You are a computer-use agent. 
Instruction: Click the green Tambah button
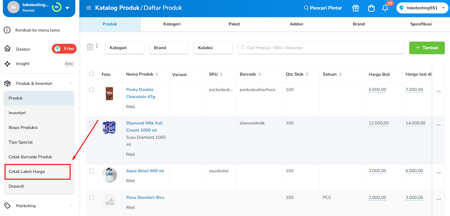click(x=427, y=48)
